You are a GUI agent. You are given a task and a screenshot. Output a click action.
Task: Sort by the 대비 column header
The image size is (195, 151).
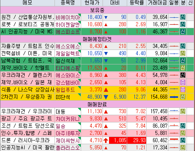coord(115,3)
